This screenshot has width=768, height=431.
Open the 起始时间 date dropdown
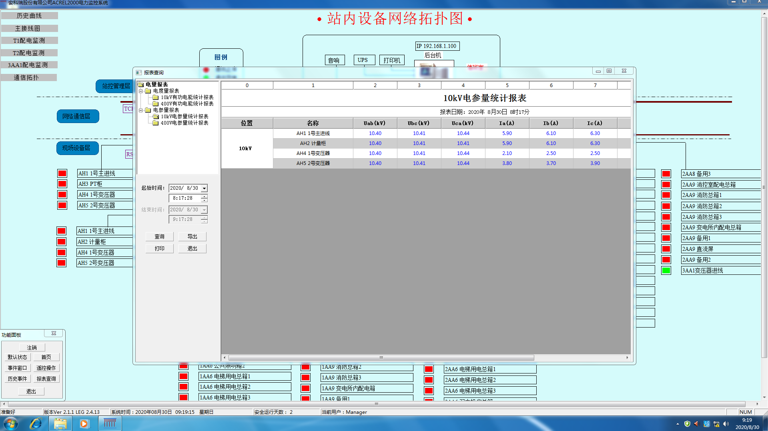pos(204,188)
